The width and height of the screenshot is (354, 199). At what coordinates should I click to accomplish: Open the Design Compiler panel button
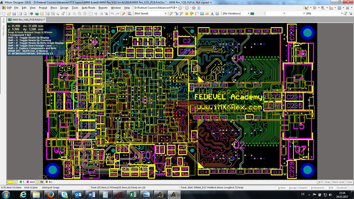[298, 188]
